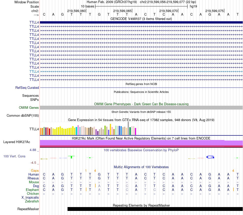Click the hg19 label beside scale bar

tap(193, 6)
